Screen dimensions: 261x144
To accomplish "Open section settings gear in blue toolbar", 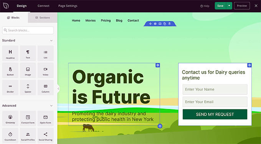I will pos(155,24).
